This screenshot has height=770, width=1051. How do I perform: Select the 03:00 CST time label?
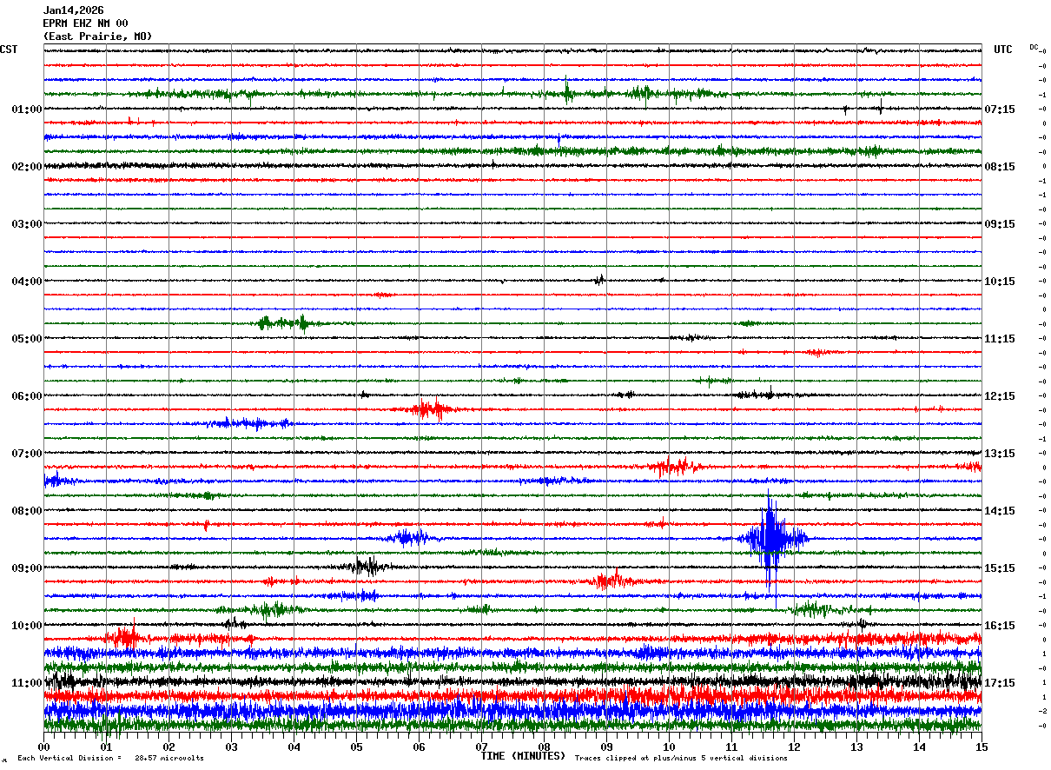[27, 224]
